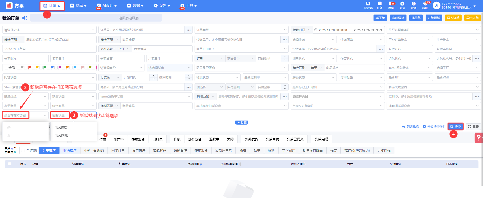Screen dimensions: 483x198
Task: Open 消息 messages with notification badge
Action: point(391,5)
